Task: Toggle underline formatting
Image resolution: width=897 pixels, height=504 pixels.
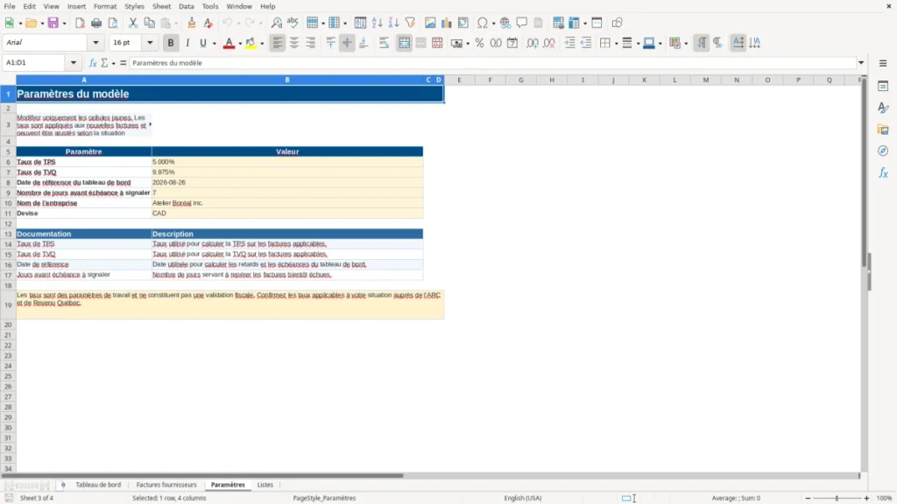Action: pos(203,43)
